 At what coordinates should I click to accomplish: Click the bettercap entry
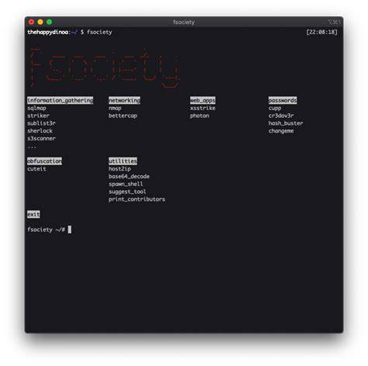click(x=123, y=116)
